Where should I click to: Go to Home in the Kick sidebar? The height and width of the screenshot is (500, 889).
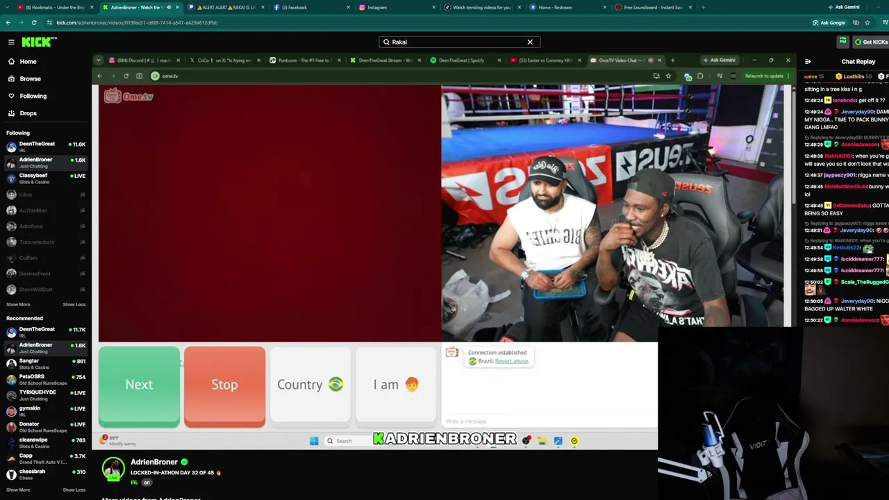pyautogui.click(x=28, y=62)
